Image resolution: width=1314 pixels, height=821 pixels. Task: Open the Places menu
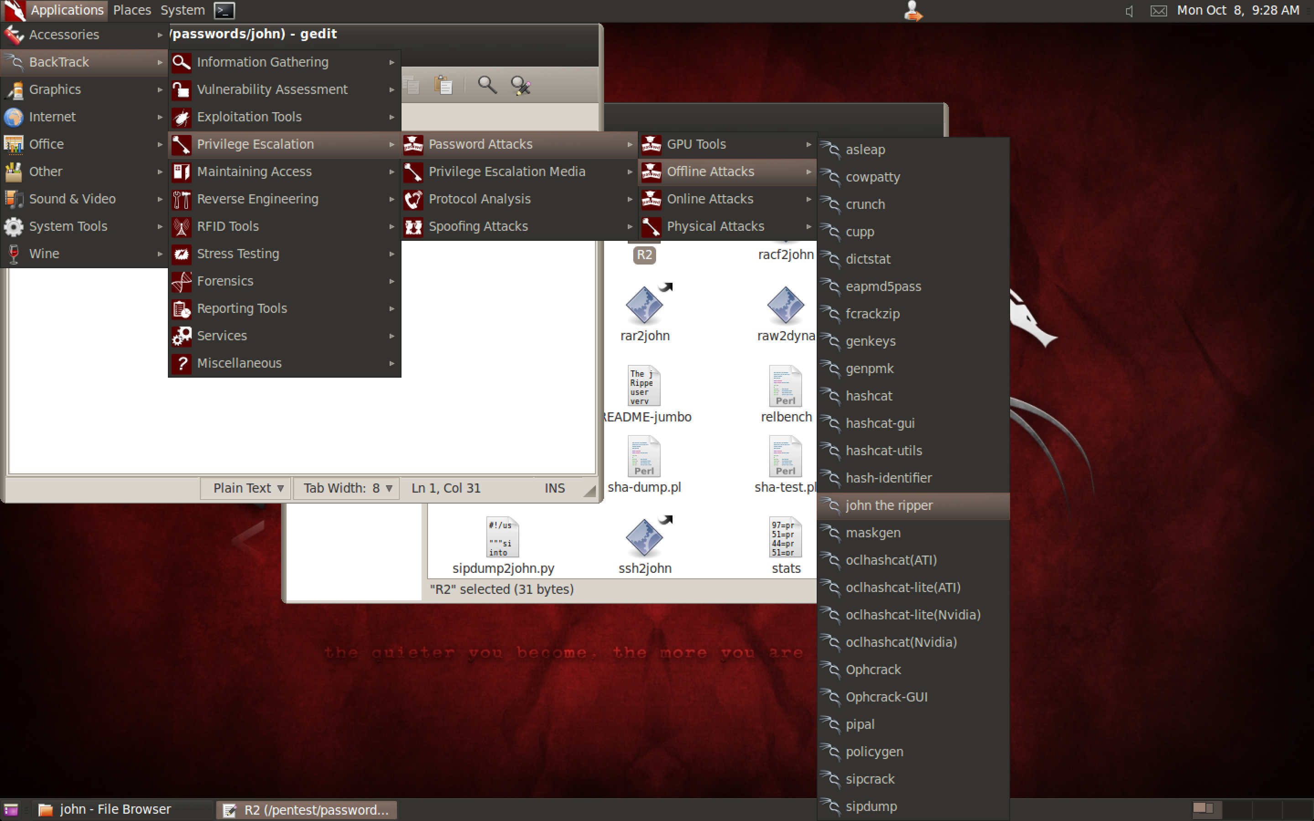[132, 10]
